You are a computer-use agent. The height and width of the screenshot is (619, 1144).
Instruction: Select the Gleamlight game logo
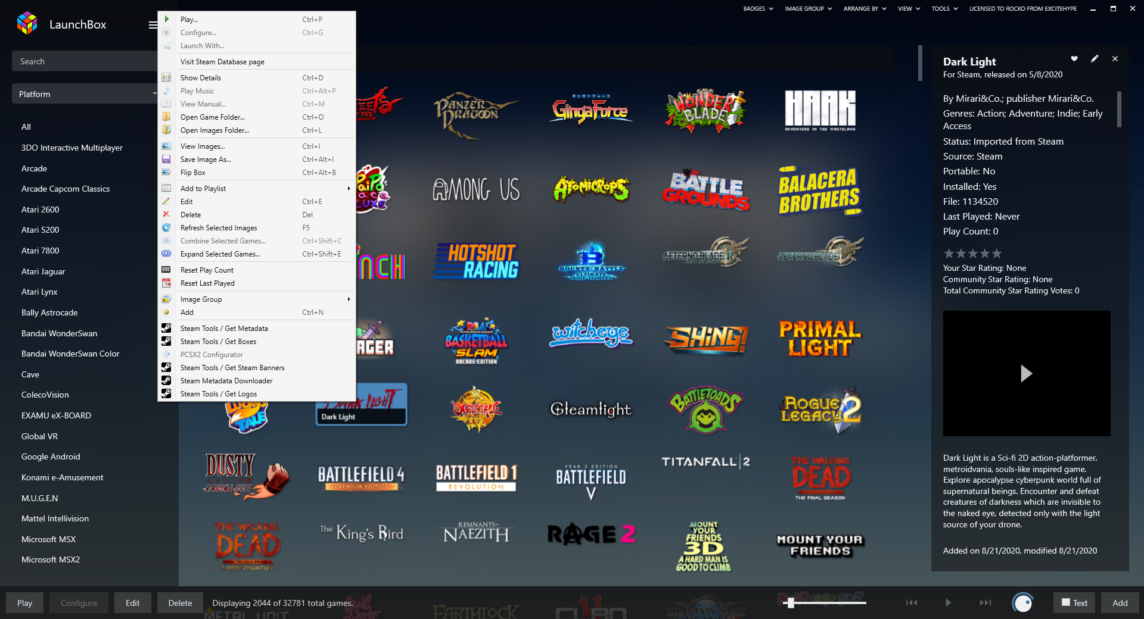[x=590, y=409]
